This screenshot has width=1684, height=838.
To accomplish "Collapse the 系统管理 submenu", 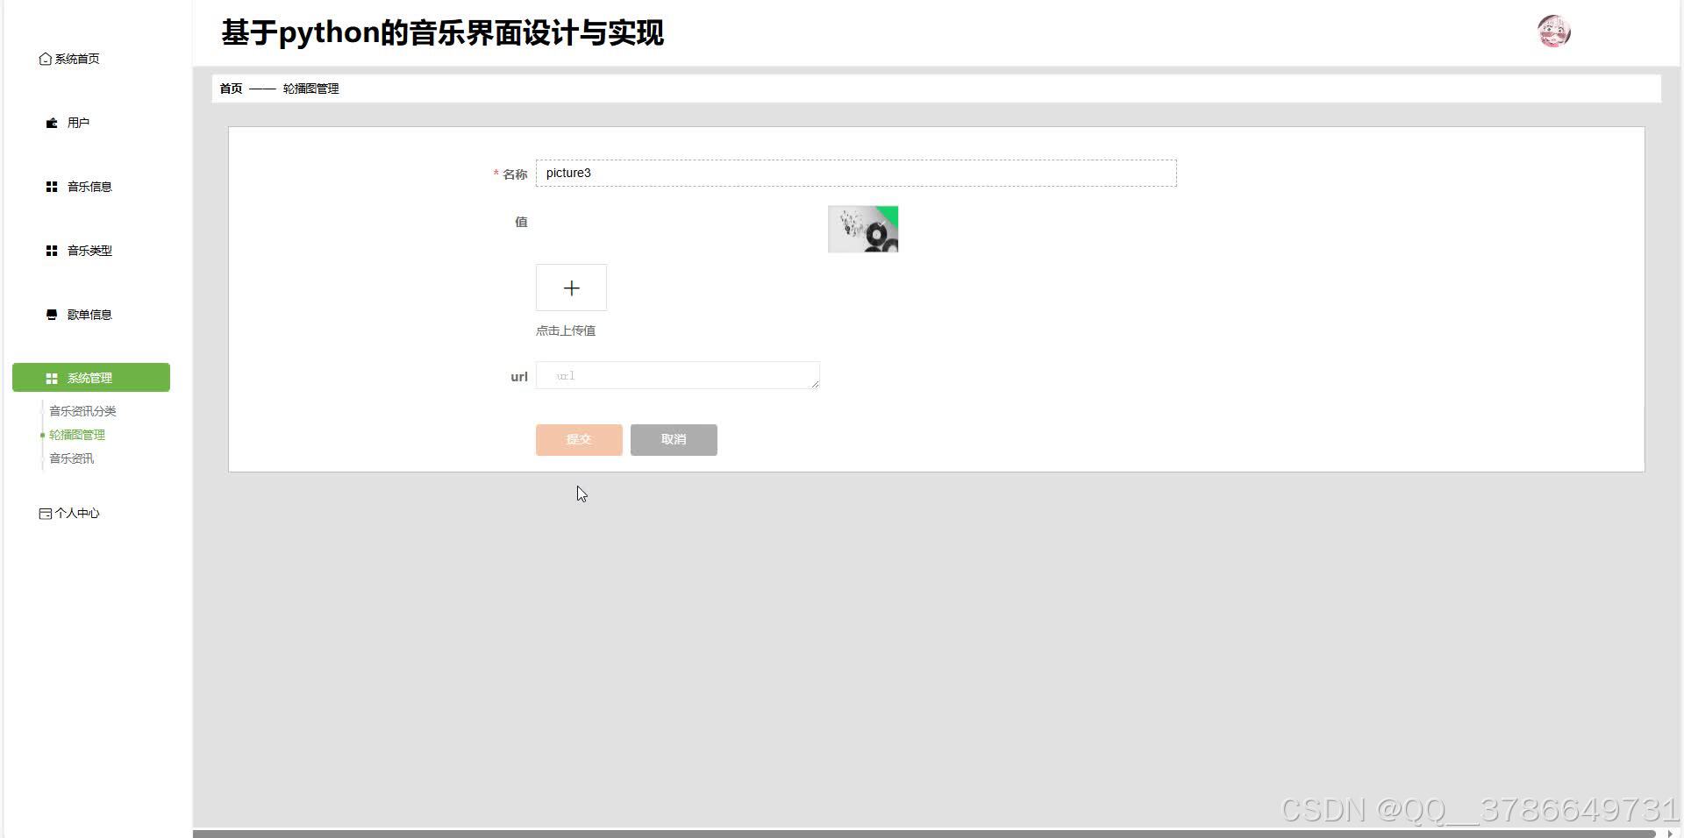I will [x=89, y=378].
